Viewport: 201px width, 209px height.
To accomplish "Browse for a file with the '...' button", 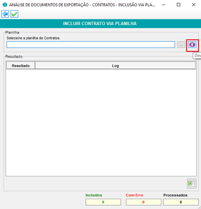I will point(181,45).
